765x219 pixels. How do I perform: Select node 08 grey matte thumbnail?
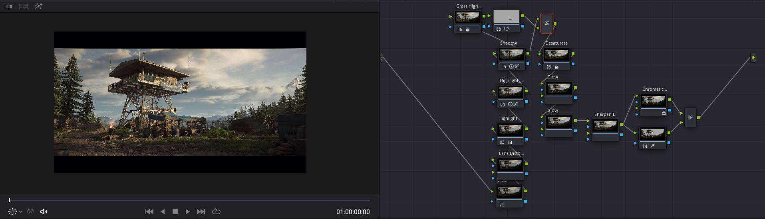507,17
